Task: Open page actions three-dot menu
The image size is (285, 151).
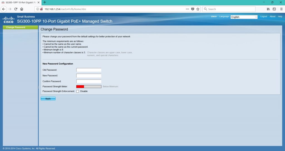Action: pyautogui.click(x=187, y=9)
